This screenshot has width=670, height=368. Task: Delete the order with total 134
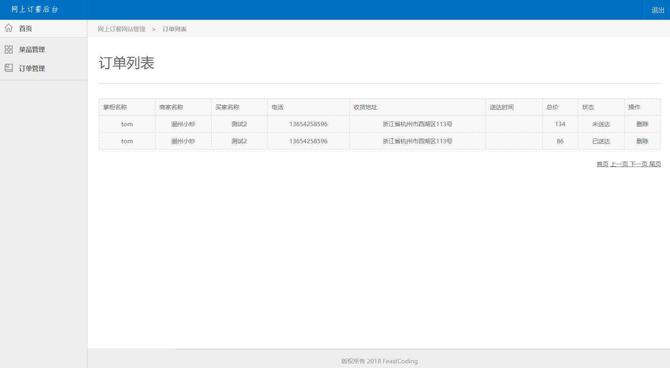642,124
